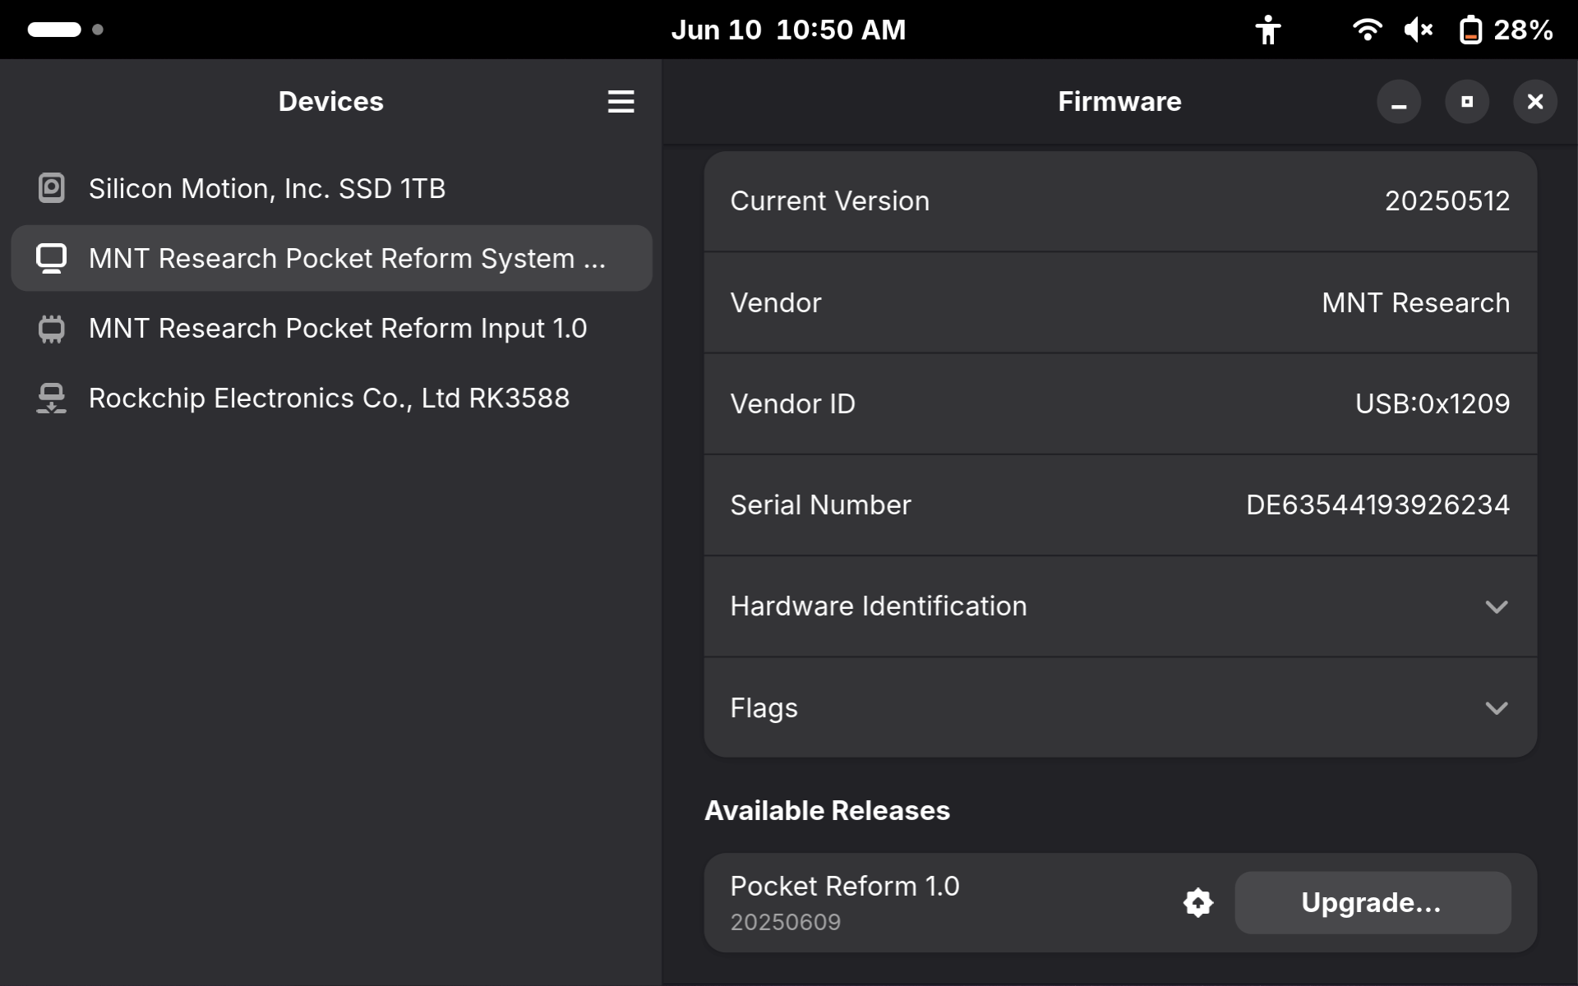Click the Pocket Reform 1.0 release title
The height and width of the screenshot is (986, 1578).
point(845,886)
